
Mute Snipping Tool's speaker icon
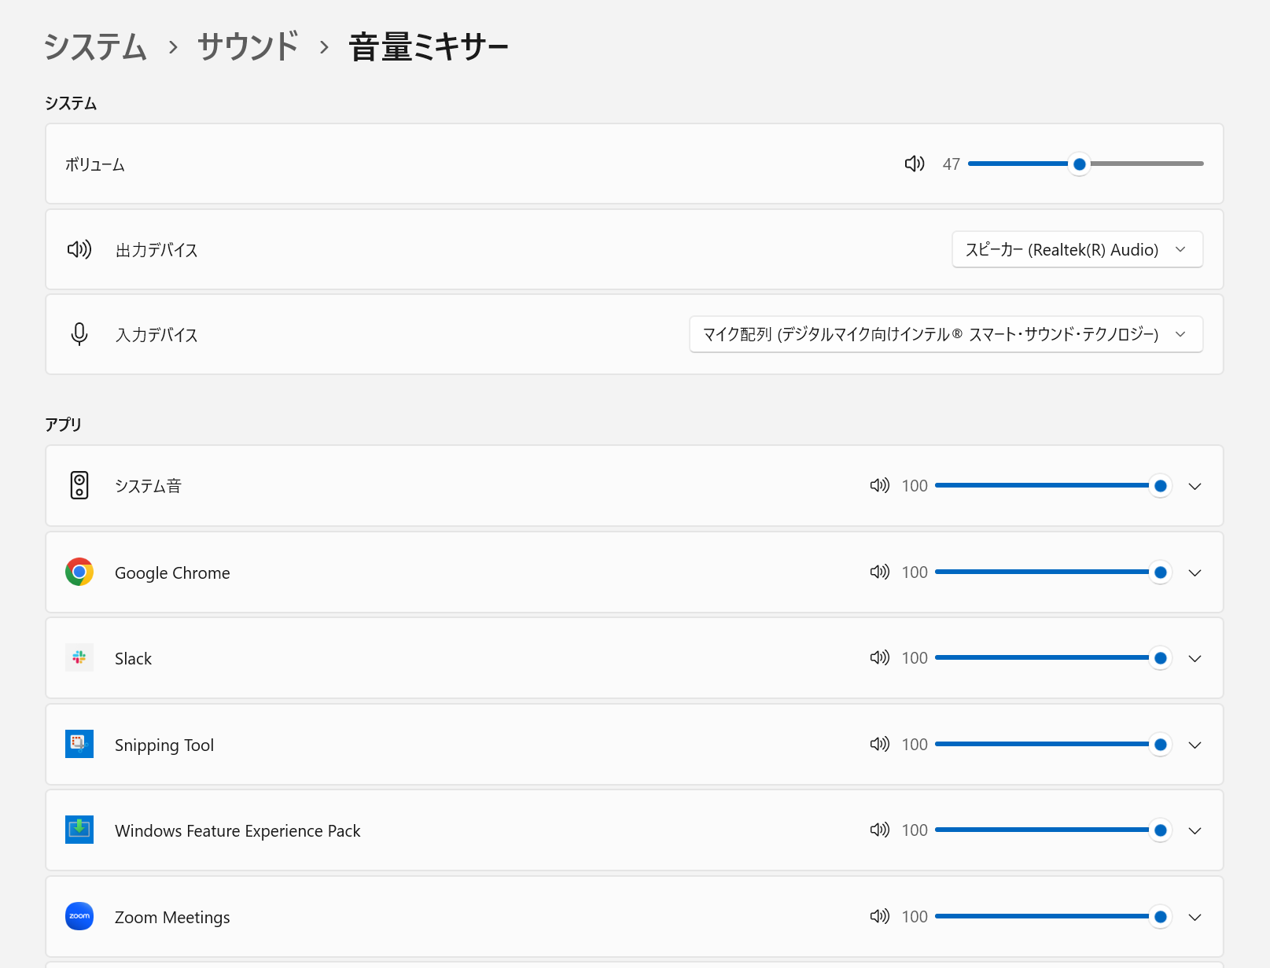click(x=879, y=744)
